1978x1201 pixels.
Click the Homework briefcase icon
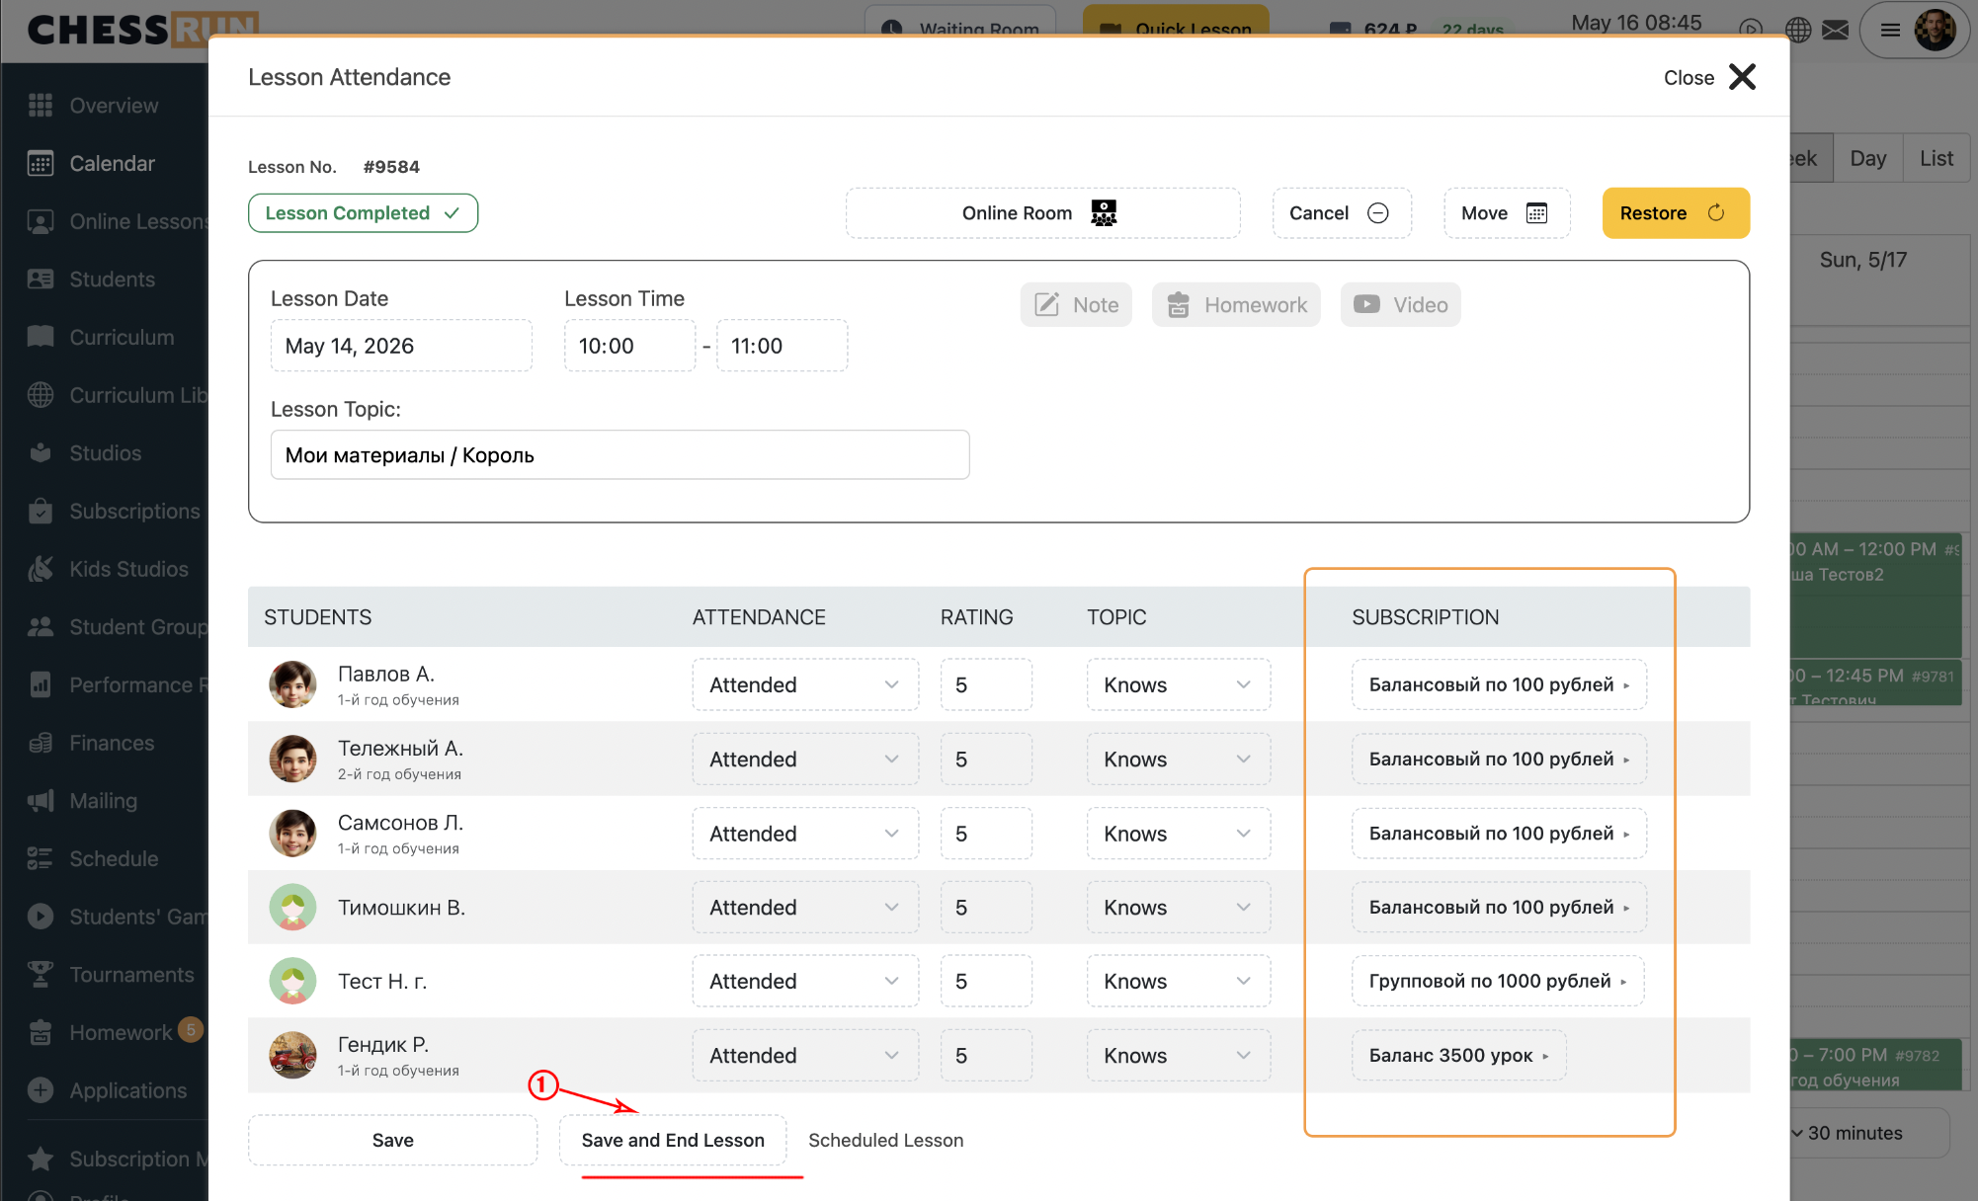(x=1178, y=304)
